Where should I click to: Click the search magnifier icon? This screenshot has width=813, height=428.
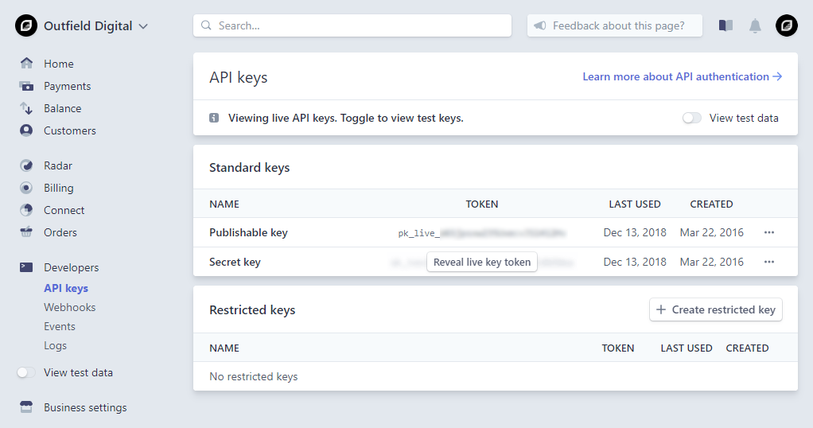(x=206, y=25)
